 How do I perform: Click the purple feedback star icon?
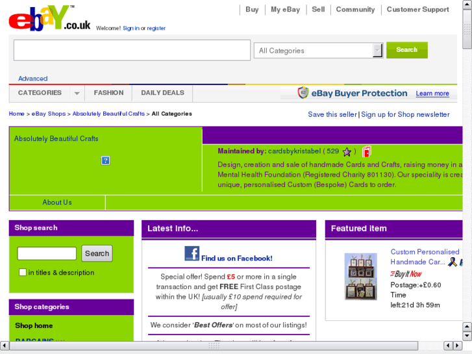[347, 152]
